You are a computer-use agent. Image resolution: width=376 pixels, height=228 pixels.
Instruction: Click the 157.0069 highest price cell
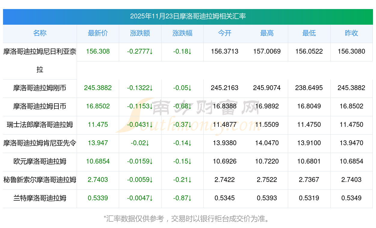[x=267, y=52]
